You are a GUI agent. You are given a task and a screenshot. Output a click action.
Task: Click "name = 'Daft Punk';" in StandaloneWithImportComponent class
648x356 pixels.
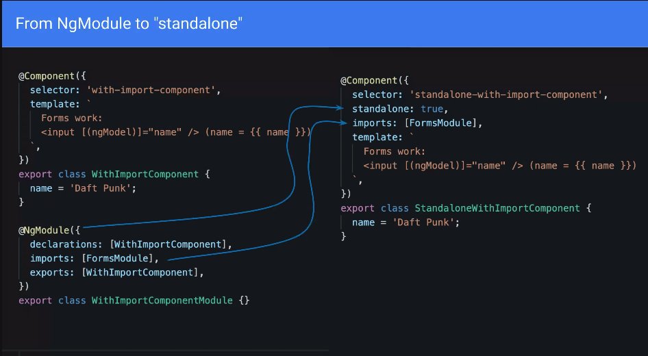[x=406, y=222]
